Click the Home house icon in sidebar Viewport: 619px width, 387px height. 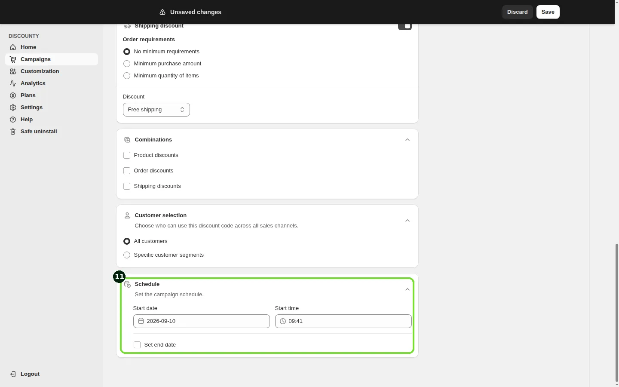[13, 47]
